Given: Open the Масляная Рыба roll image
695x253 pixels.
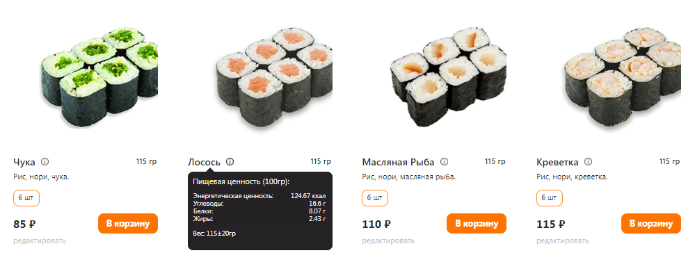Looking at the screenshot, I should [448, 75].
